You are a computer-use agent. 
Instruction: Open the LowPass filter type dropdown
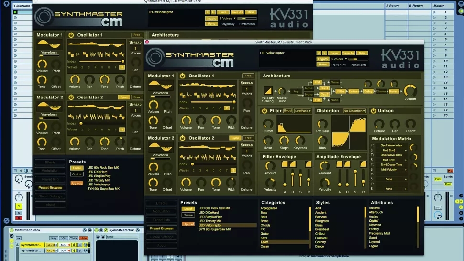point(303,111)
